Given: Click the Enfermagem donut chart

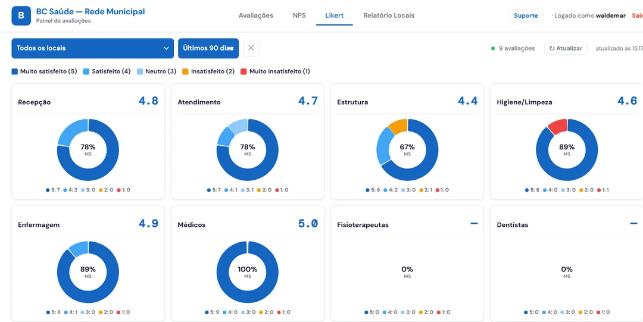Looking at the screenshot, I should 88,273.
